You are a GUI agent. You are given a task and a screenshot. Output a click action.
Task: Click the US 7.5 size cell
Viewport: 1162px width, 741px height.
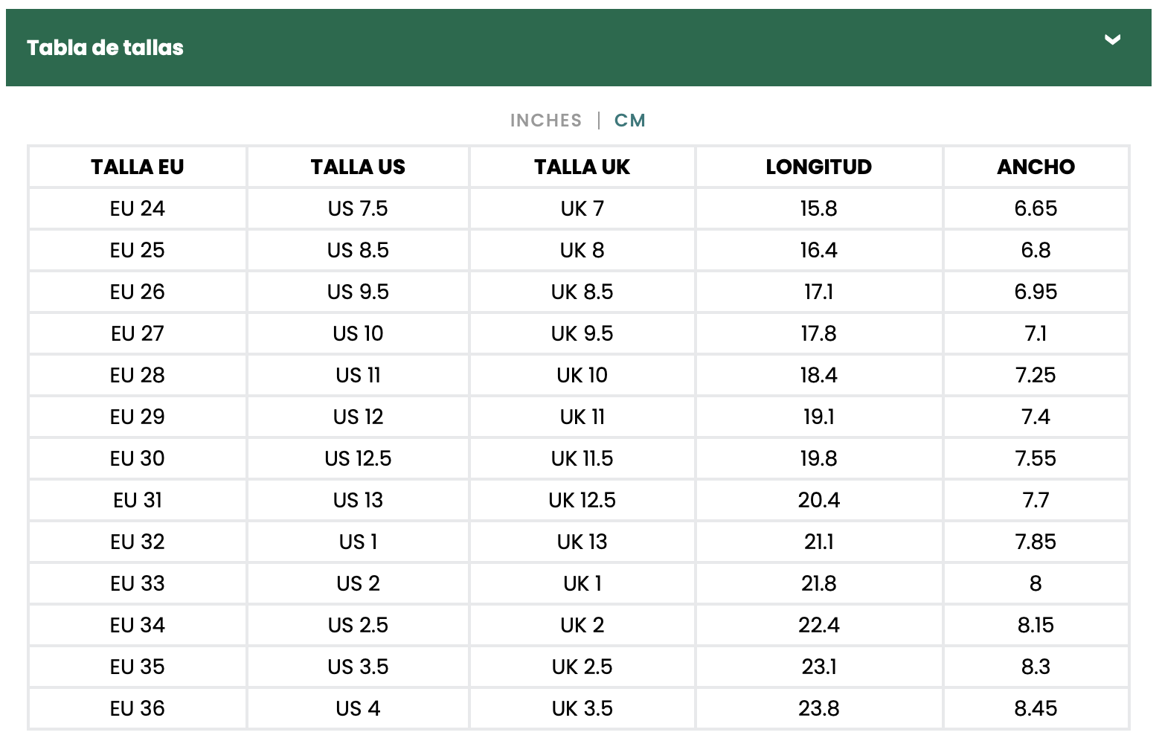coord(358,208)
